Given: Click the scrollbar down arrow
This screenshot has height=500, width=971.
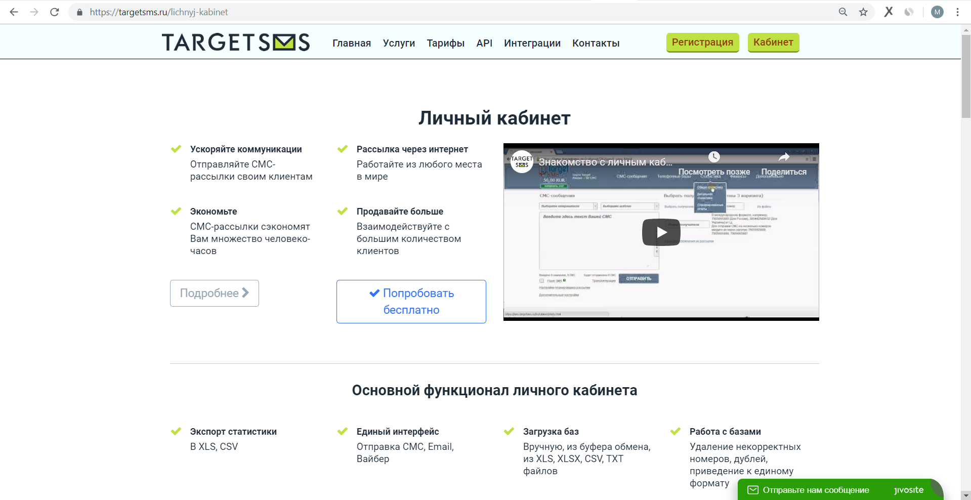Looking at the screenshot, I should coord(966,495).
